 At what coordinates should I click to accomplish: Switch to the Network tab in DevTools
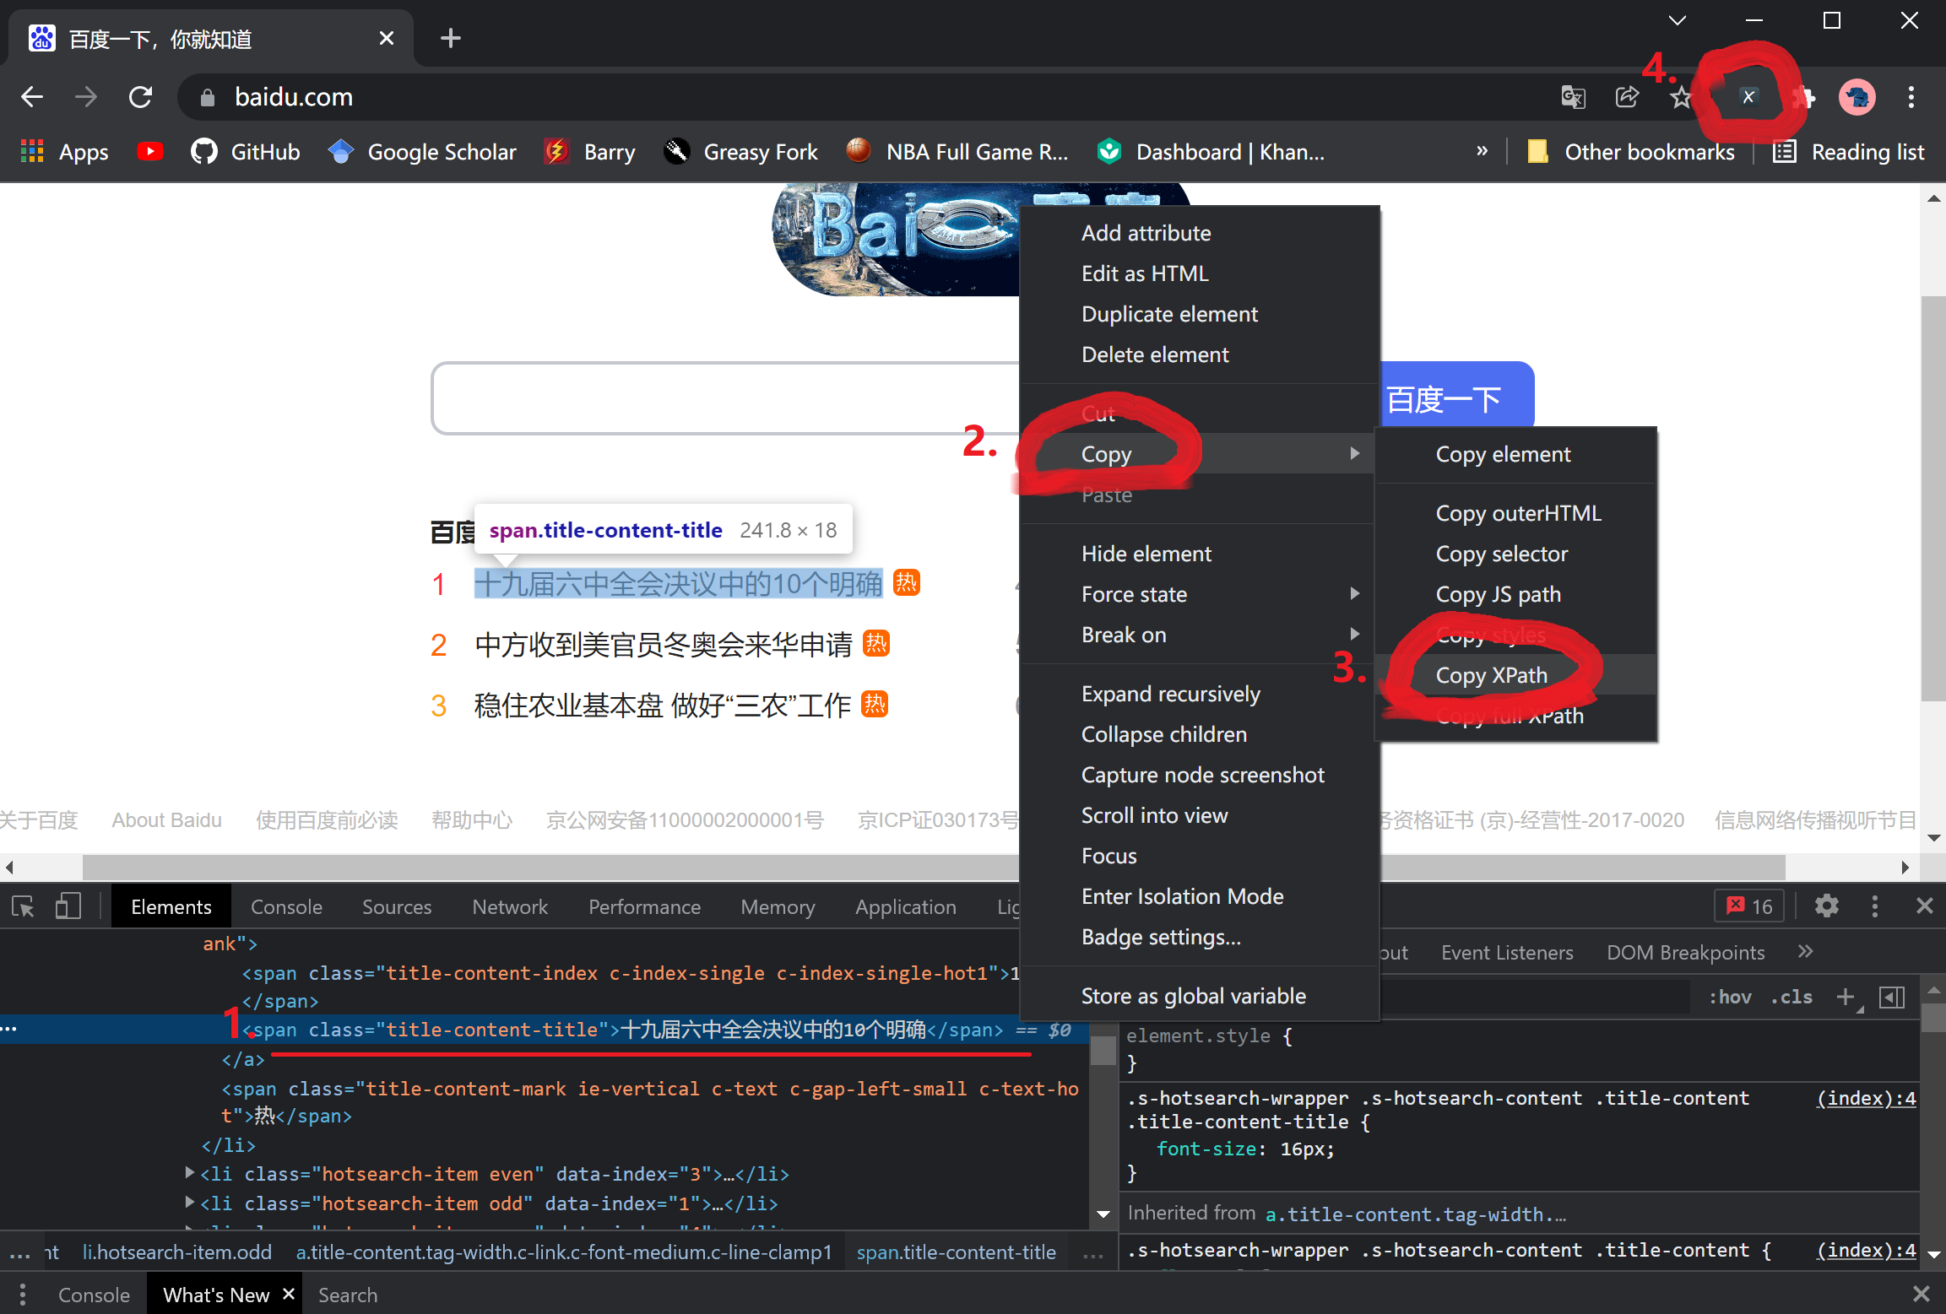pyautogui.click(x=510, y=906)
